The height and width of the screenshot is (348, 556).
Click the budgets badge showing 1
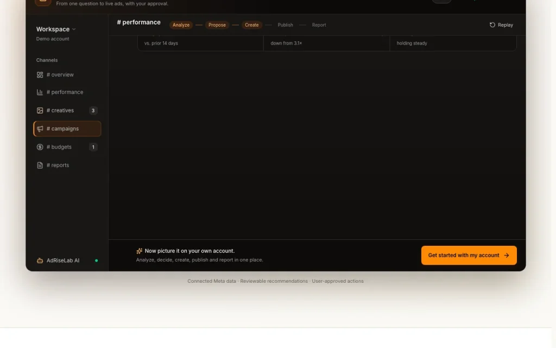[x=93, y=147]
